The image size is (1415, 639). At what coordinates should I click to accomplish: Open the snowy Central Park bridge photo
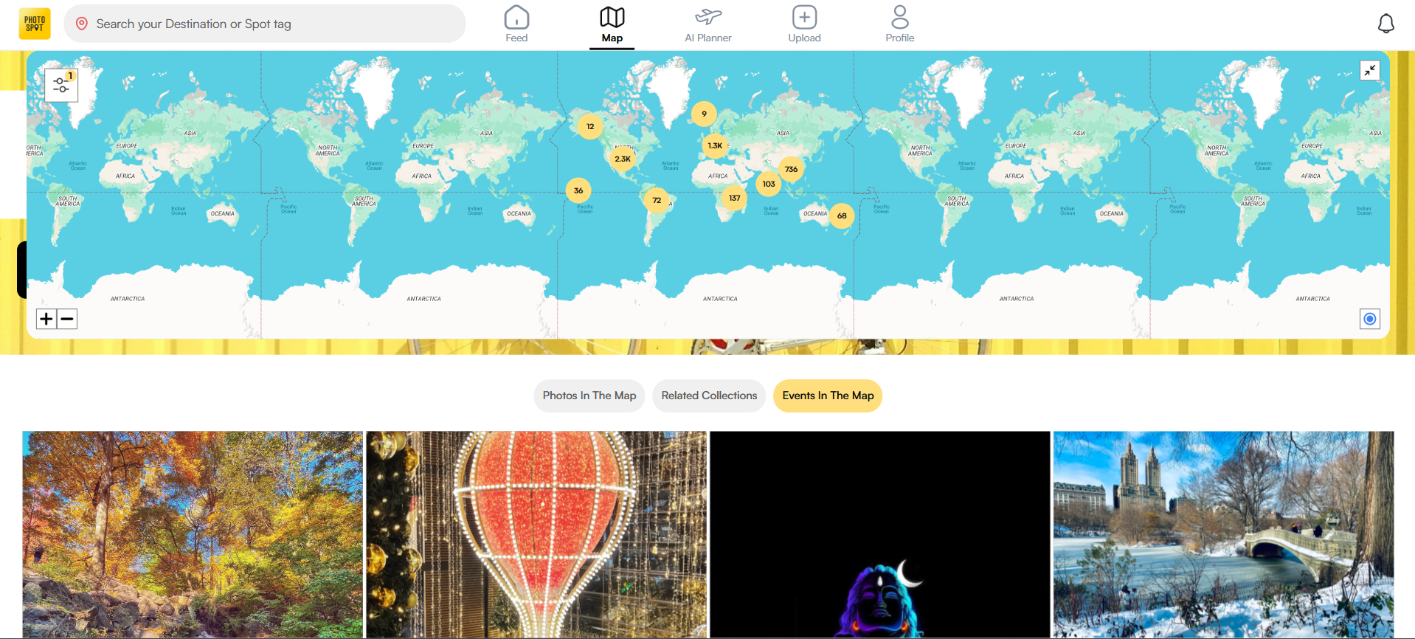[x=1223, y=534]
